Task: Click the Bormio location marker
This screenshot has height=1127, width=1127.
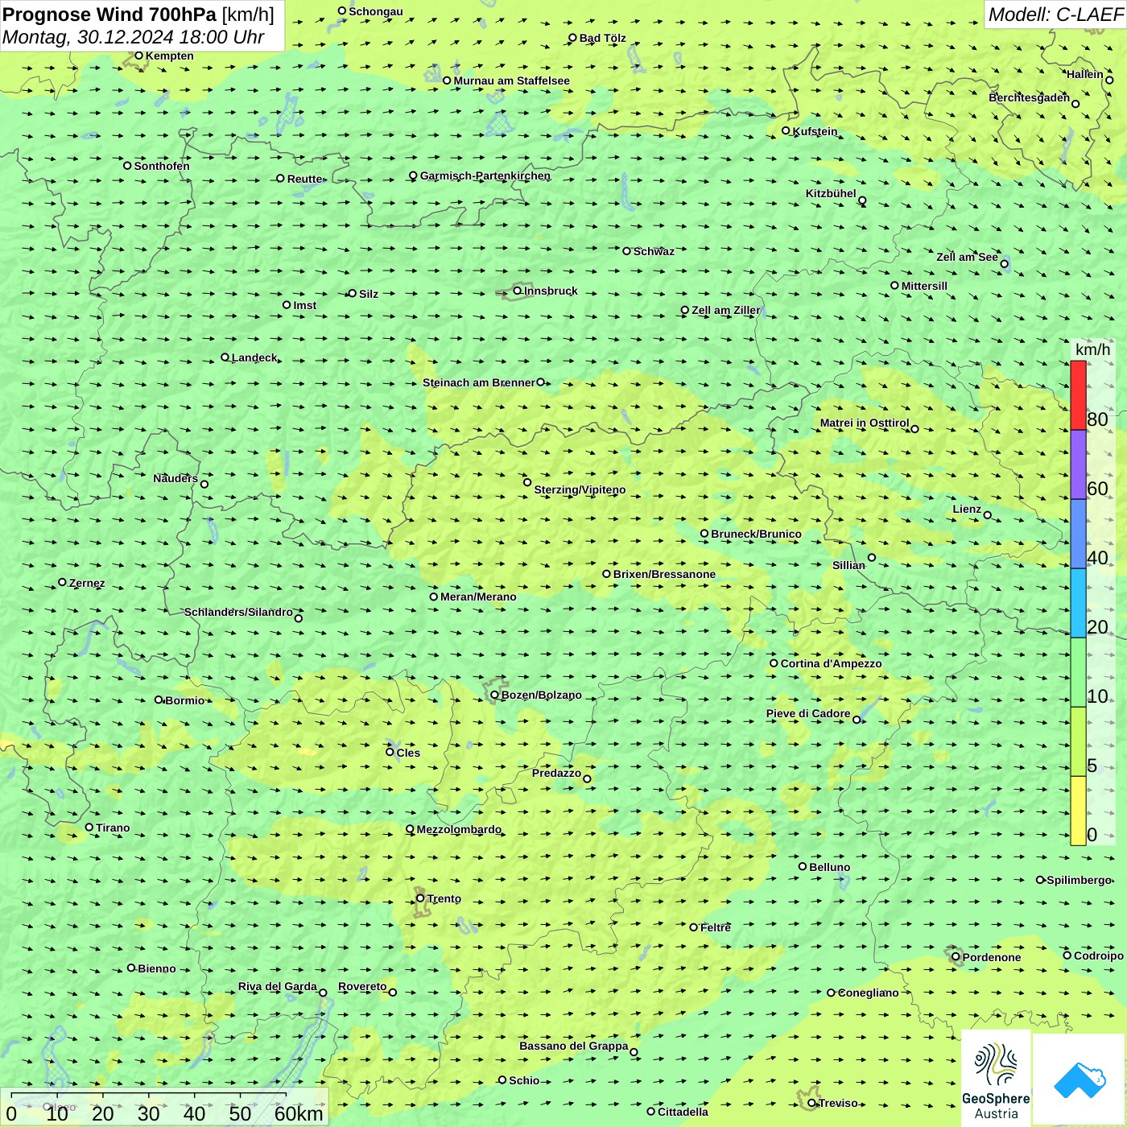Action: pyautogui.click(x=159, y=700)
